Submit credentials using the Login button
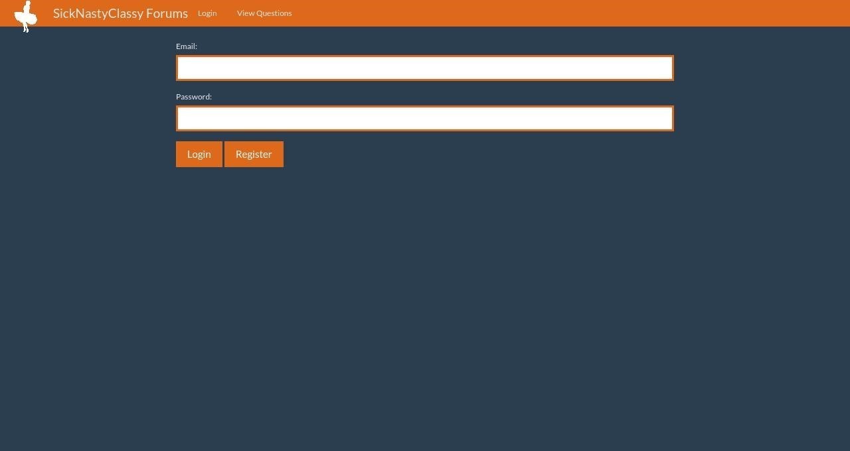850x451 pixels. [199, 154]
